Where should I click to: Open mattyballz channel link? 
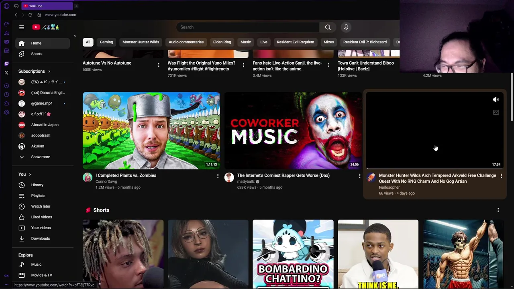point(246,181)
